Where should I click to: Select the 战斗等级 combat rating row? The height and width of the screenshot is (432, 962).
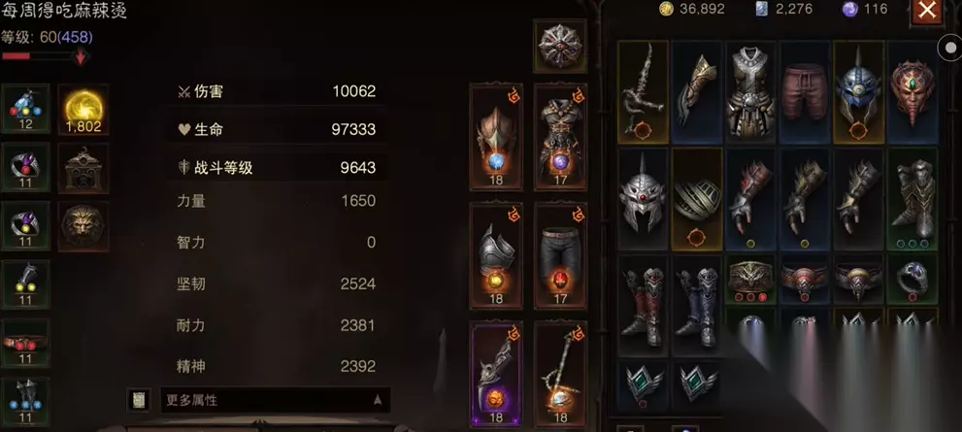(x=276, y=168)
